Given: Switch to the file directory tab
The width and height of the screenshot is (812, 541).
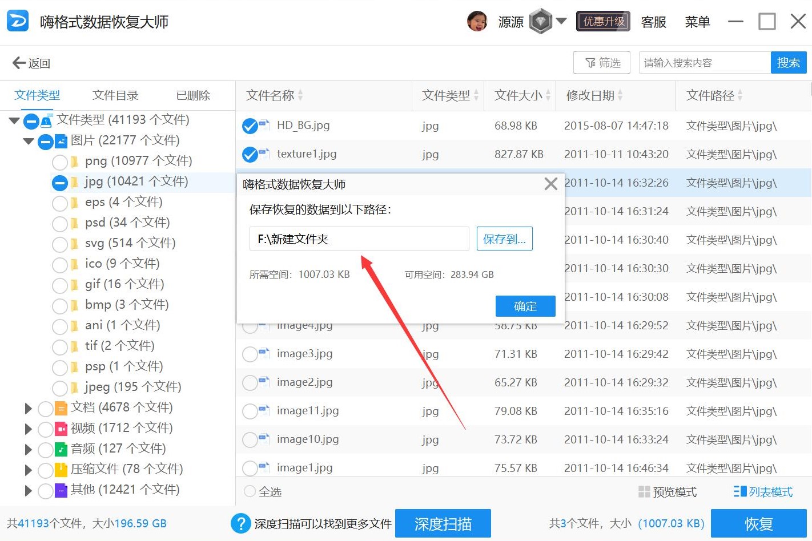Looking at the screenshot, I should pyautogui.click(x=115, y=95).
